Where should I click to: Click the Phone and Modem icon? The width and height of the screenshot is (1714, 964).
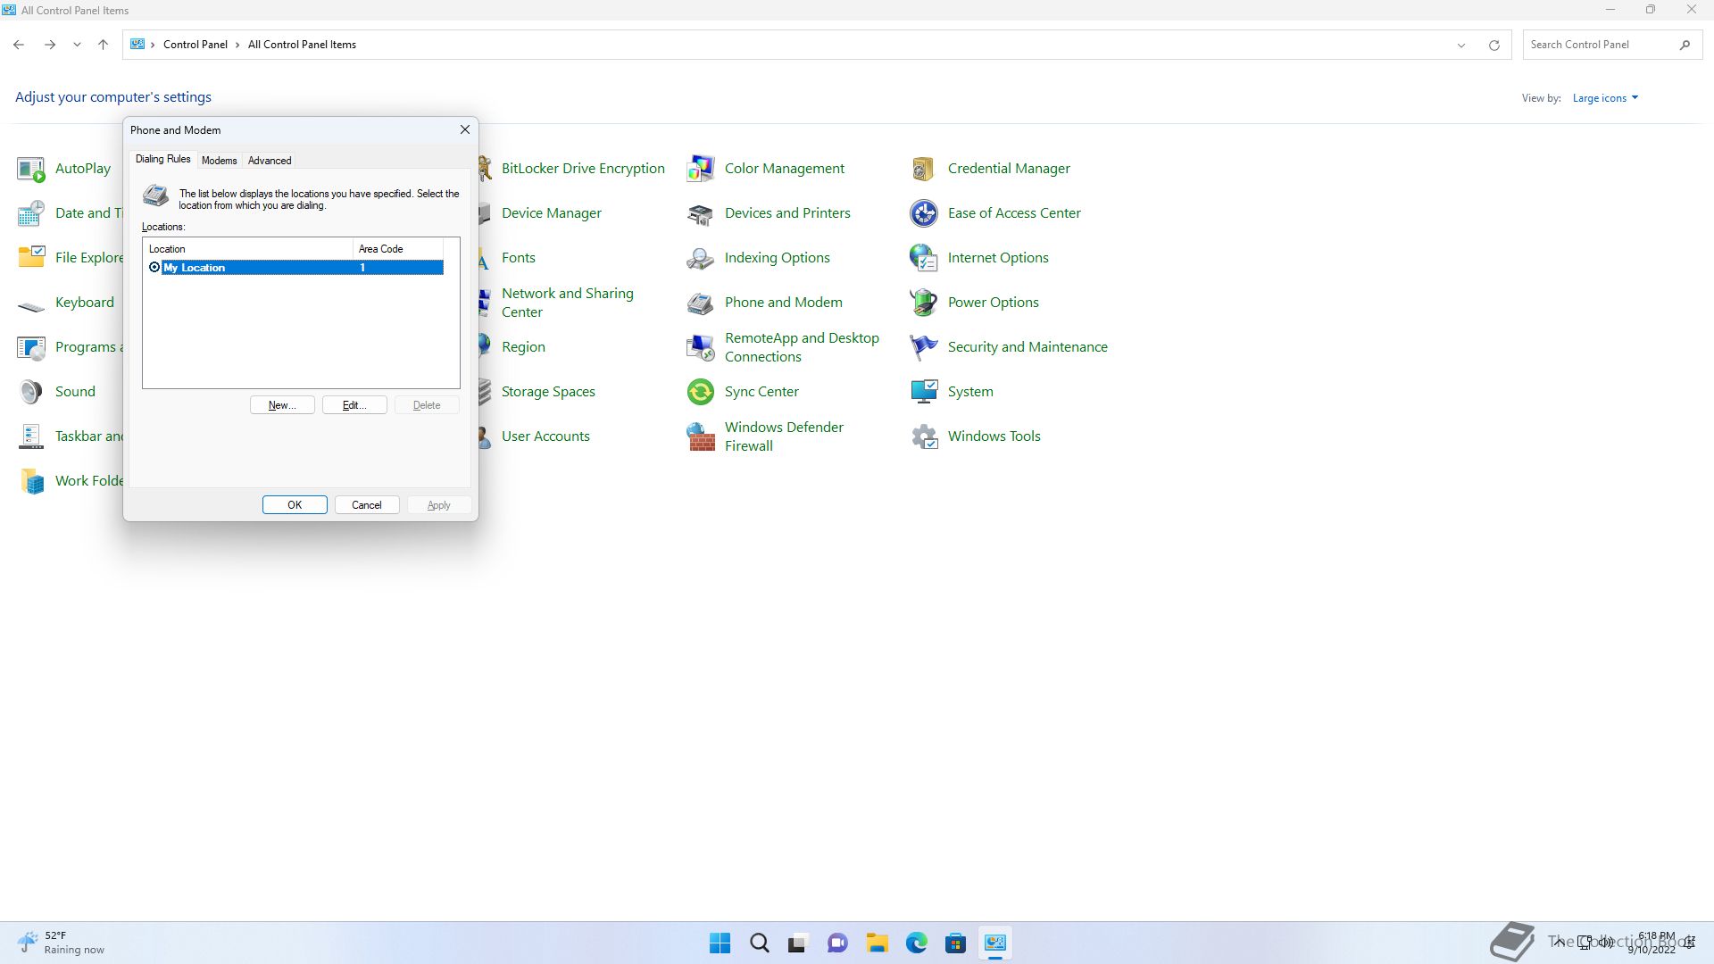(701, 303)
